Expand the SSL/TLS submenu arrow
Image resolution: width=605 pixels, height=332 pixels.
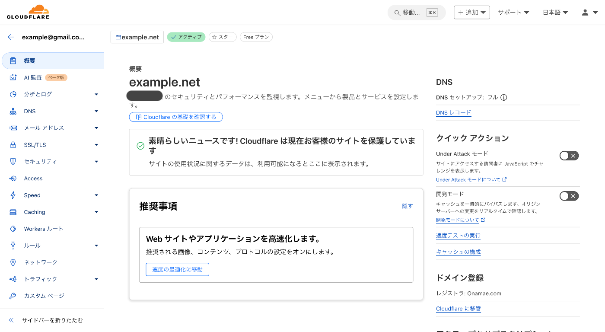pyautogui.click(x=96, y=145)
